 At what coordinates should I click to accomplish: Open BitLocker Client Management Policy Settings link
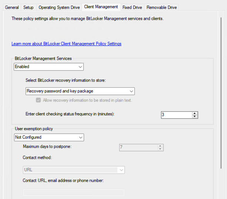point(66,44)
